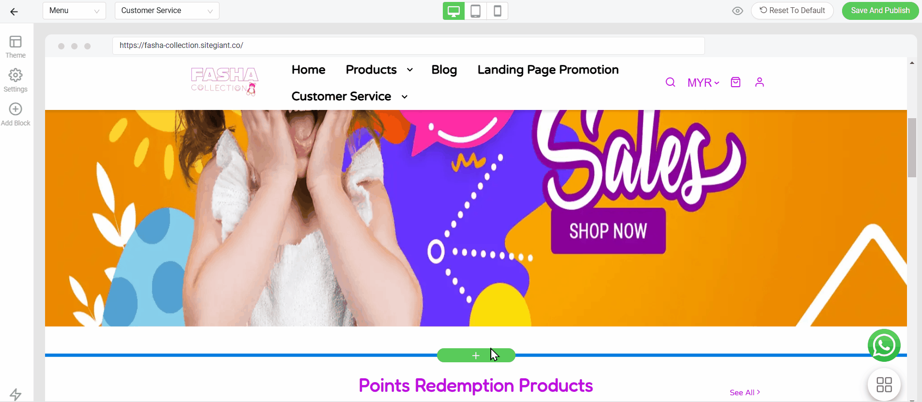The image size is (922, 402).
Task: Go back with the left arrow icon
Action: tap(14, 12)
